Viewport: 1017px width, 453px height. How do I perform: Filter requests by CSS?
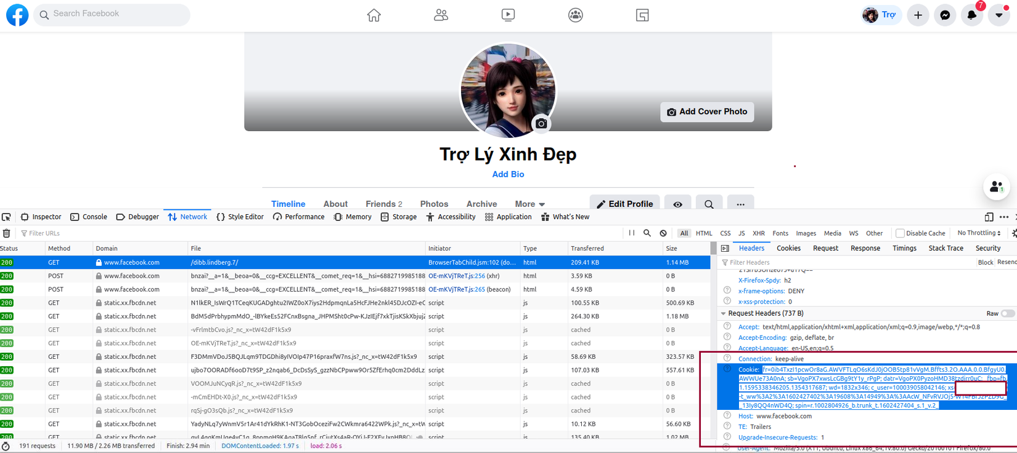point(725,233)
